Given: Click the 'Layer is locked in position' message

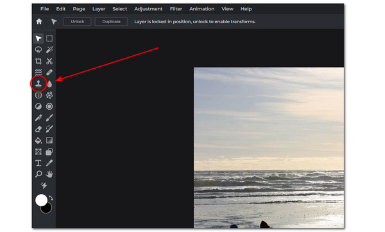Looking at the screenshot, I should coord(194,22).
